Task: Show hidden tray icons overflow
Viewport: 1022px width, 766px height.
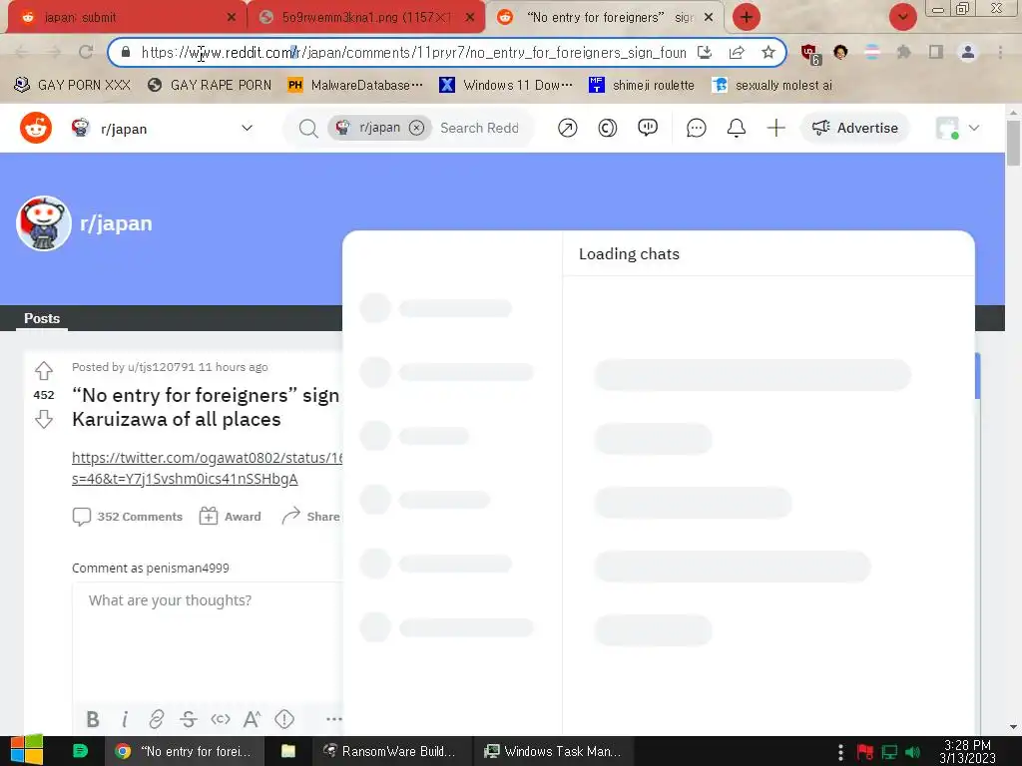Action: [840, 752]
